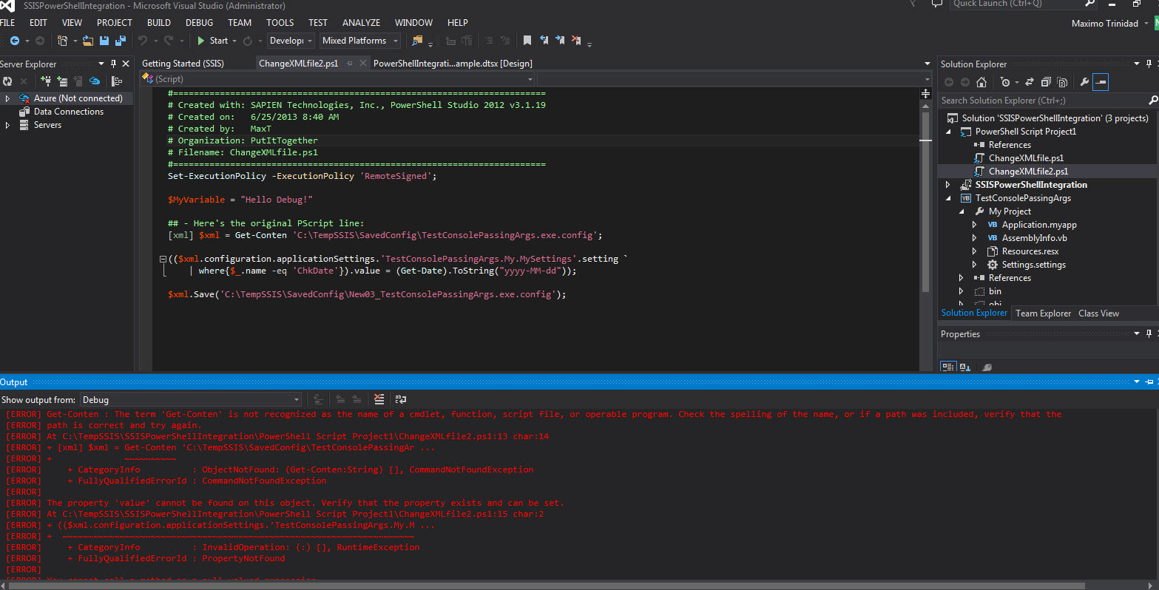This screenshot has width=1159, height=590.
Task: Expand the SSISPowerShellIntegration project node
Action: click(948, 185)
